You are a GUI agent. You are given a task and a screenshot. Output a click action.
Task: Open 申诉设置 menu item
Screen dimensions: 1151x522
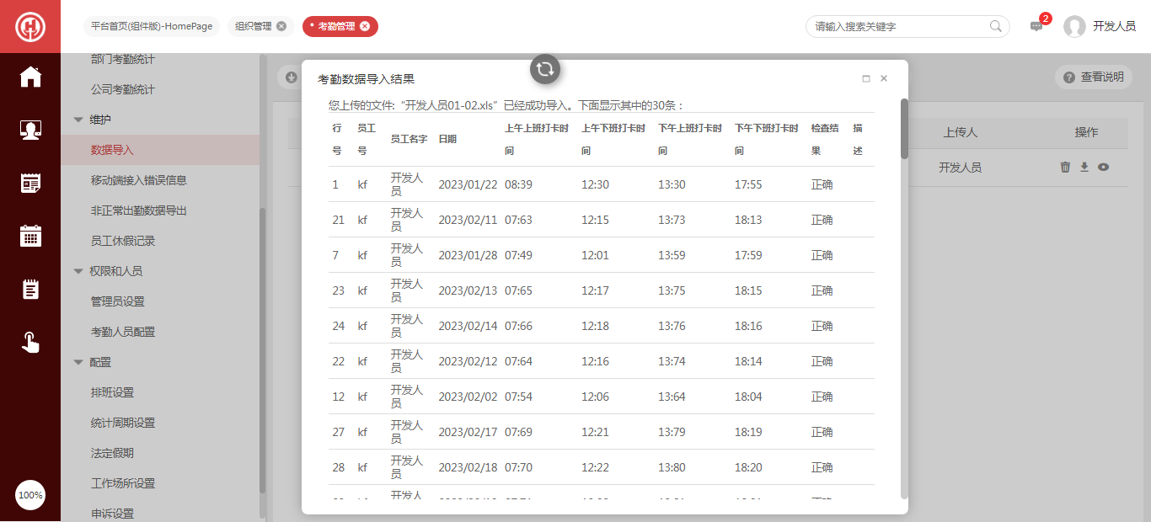[x=112, y=514]
